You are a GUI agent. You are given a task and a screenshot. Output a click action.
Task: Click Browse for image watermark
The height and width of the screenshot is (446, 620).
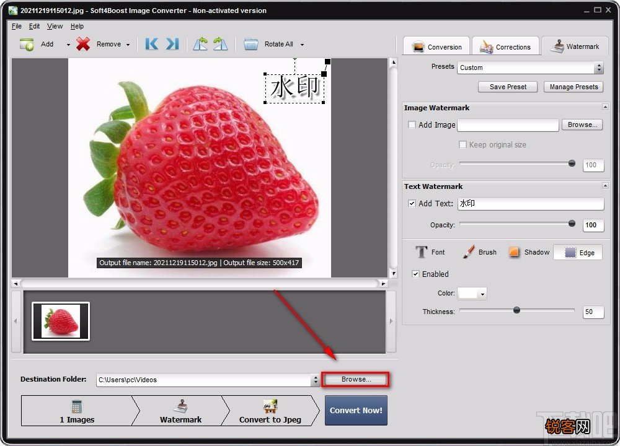[x=582, y=125]
